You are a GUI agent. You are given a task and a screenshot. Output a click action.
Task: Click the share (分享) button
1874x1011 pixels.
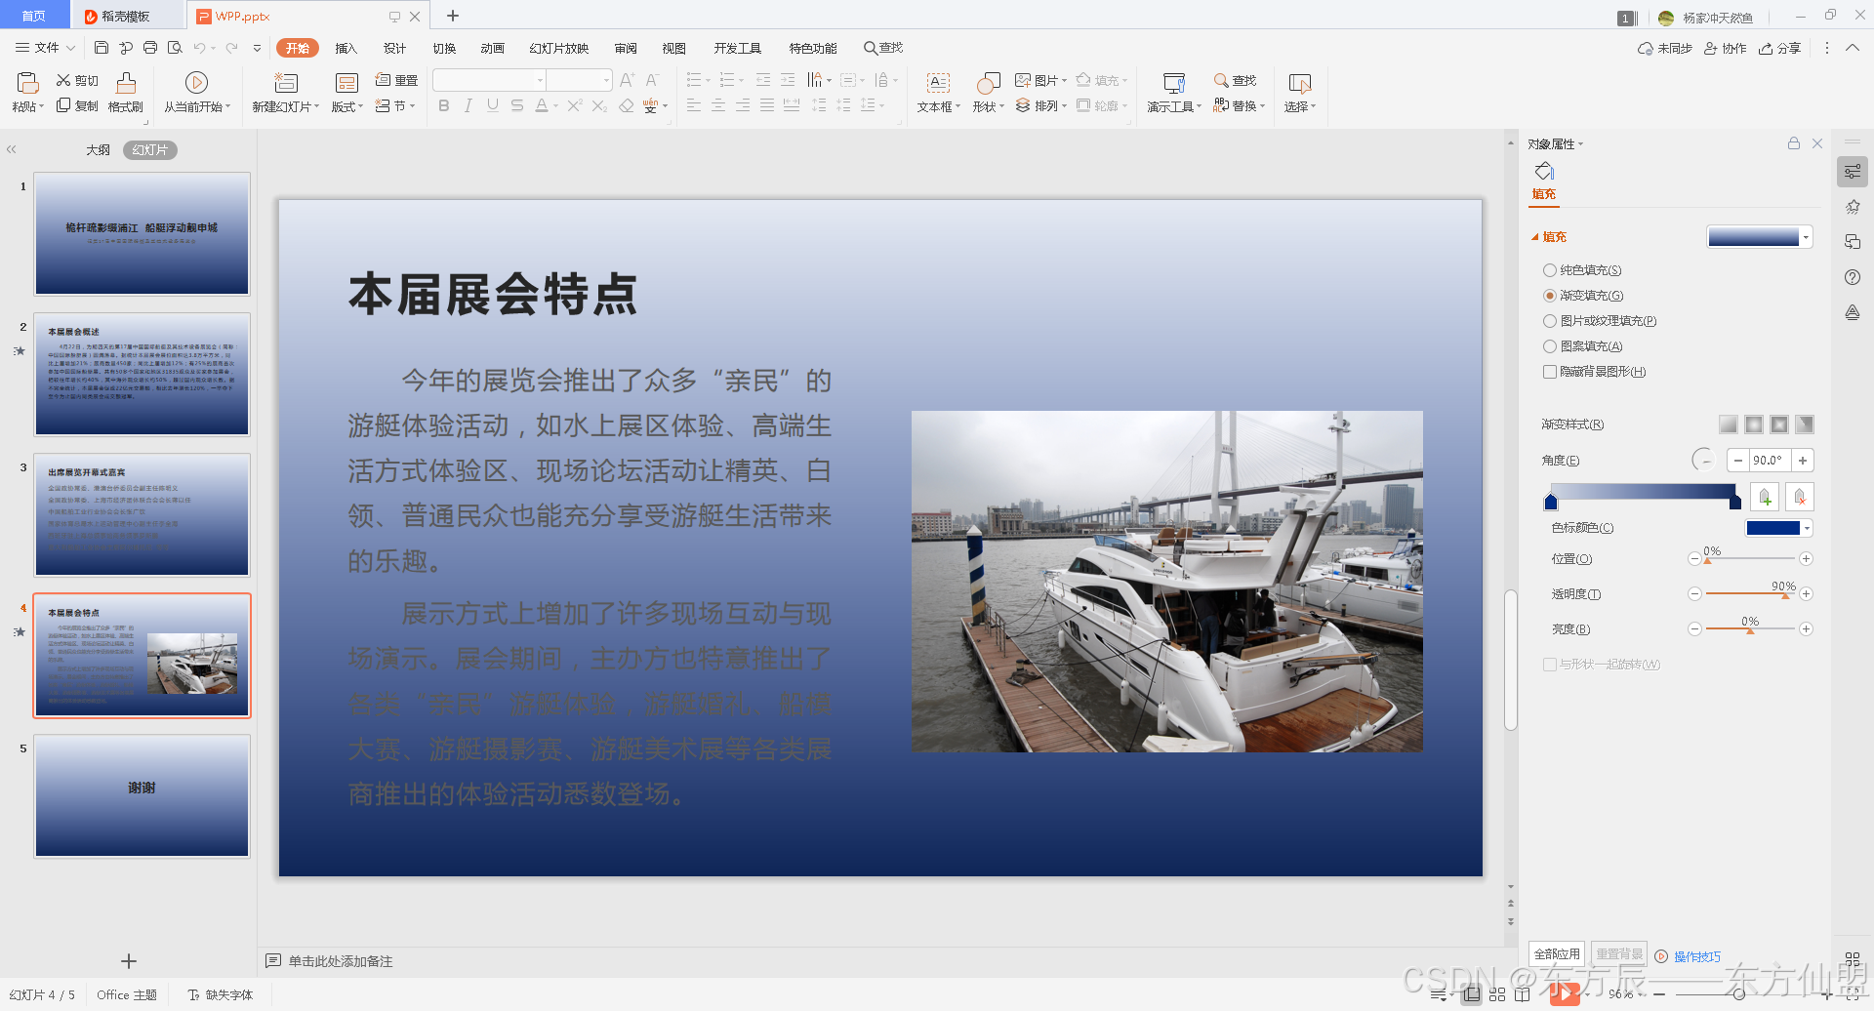pos(1779,48)
